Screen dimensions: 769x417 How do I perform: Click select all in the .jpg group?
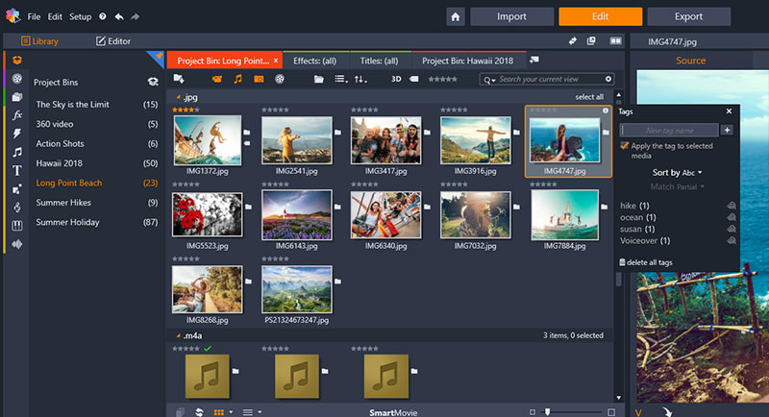pos(589,97)
